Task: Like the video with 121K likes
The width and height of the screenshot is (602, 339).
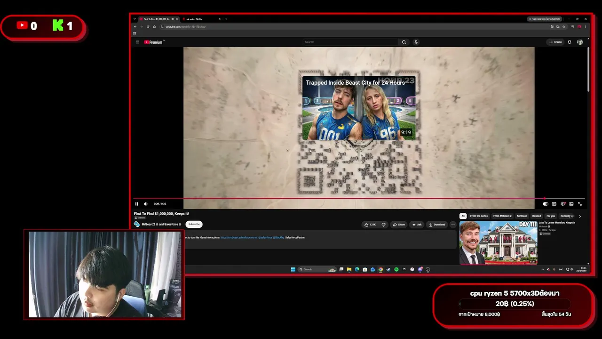Action: point(370,225)
